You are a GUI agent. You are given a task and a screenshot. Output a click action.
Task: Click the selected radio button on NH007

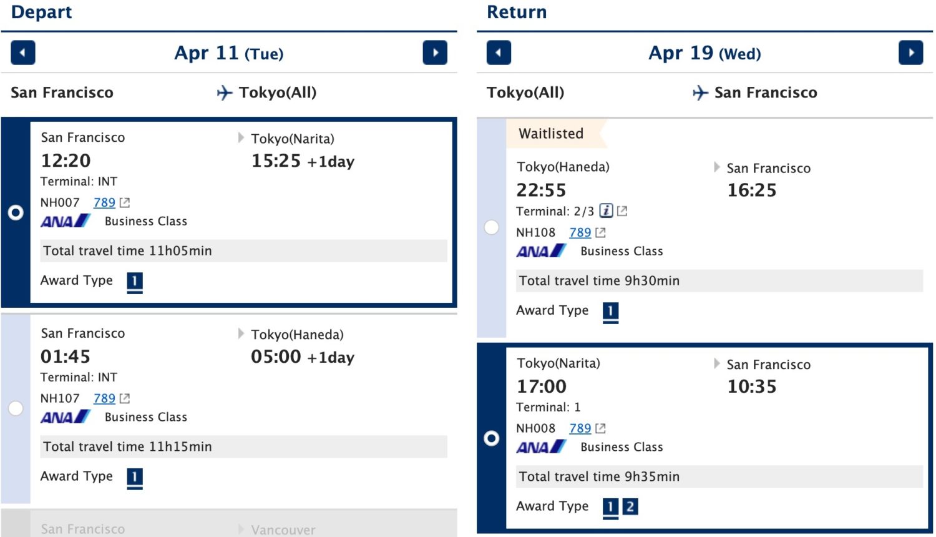click(x=16, y=213)
